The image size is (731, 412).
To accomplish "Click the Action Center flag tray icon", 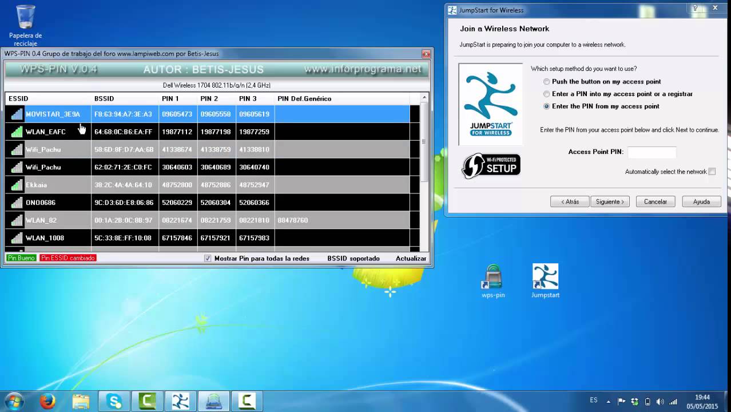I will coord(622,402).
